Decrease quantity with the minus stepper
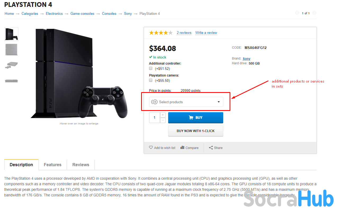 coord(163,120)
